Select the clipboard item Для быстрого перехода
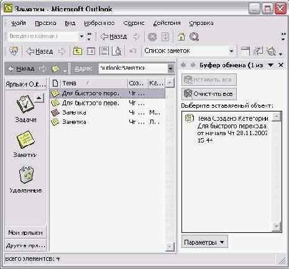 click(x=226, y=129)
